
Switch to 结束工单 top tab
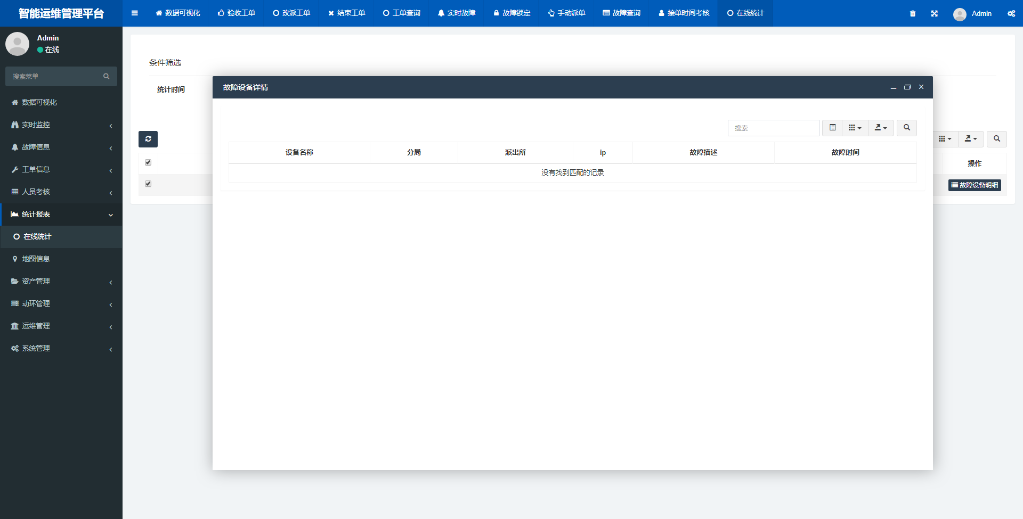347,13
